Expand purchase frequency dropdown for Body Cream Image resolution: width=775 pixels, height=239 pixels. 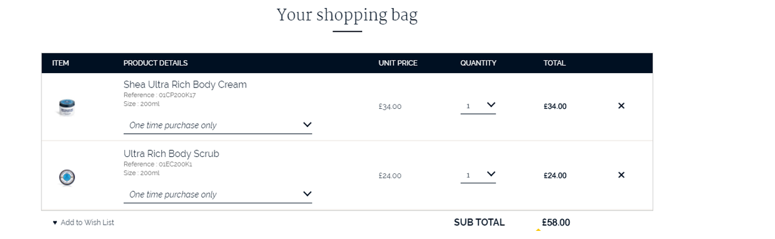(218, 125)
